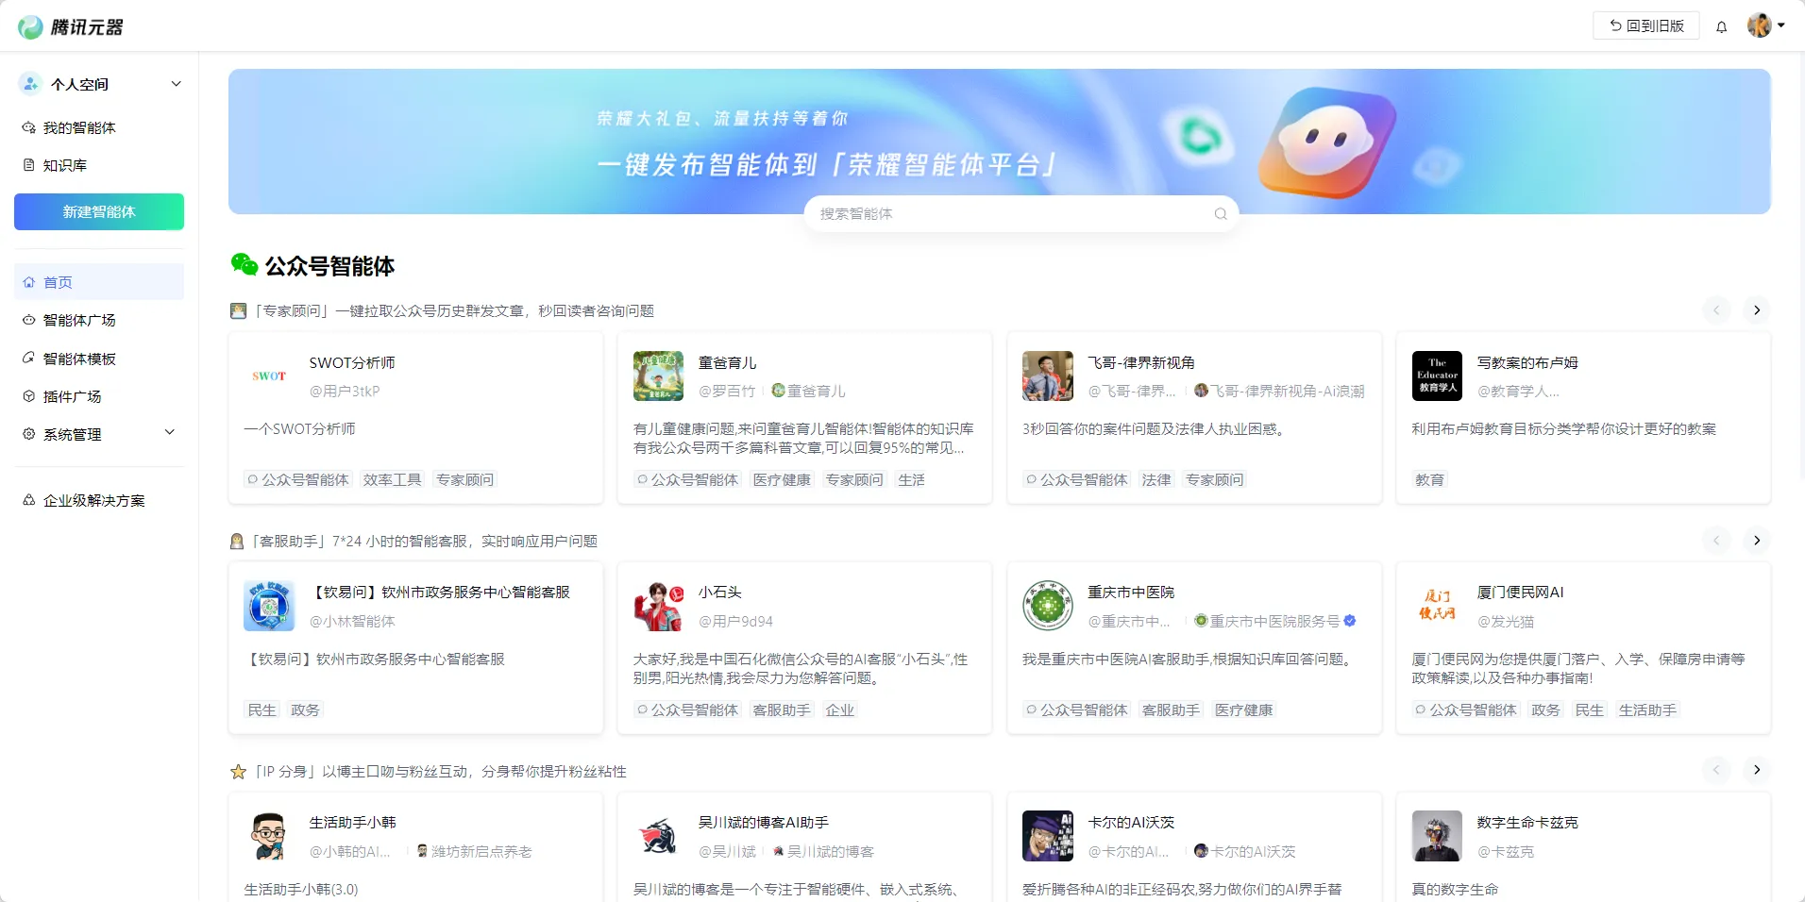Click the search magnifier icon

click(1220, 214)
